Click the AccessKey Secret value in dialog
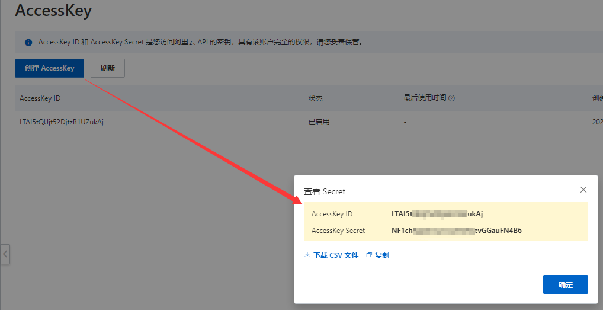Image resolution: width=603 pixels, height=310 pixels. tap(457, 231)
